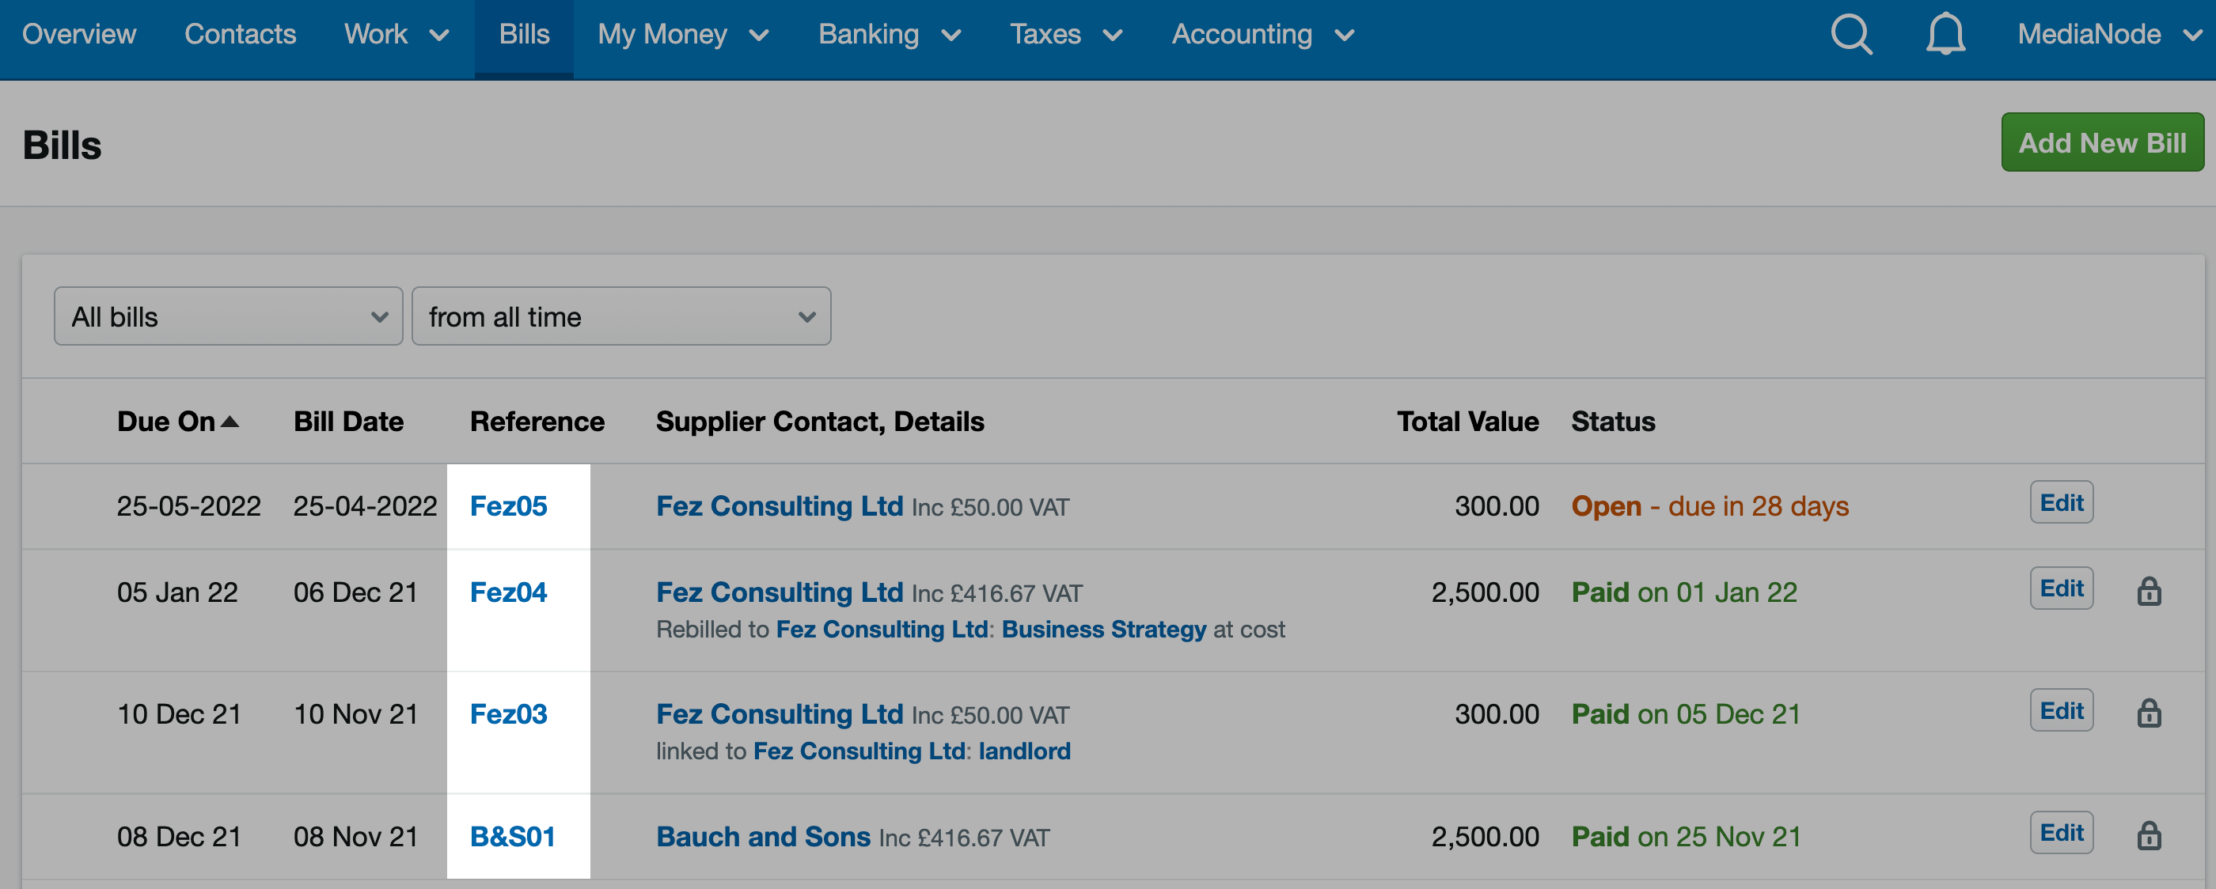
Task: Click the lock icon on the Bauch and Sons bill
Action: coord(2149,835)
